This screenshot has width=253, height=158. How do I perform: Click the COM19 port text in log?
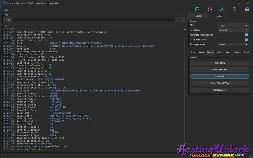coord(43,40)
